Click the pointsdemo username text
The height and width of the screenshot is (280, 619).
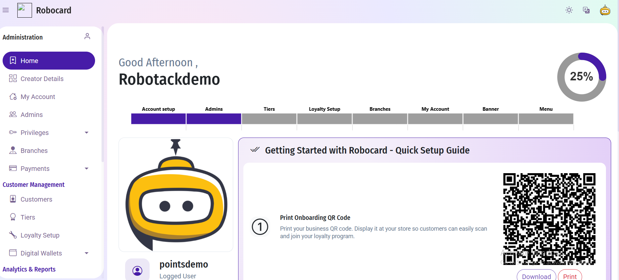point(184,264)
